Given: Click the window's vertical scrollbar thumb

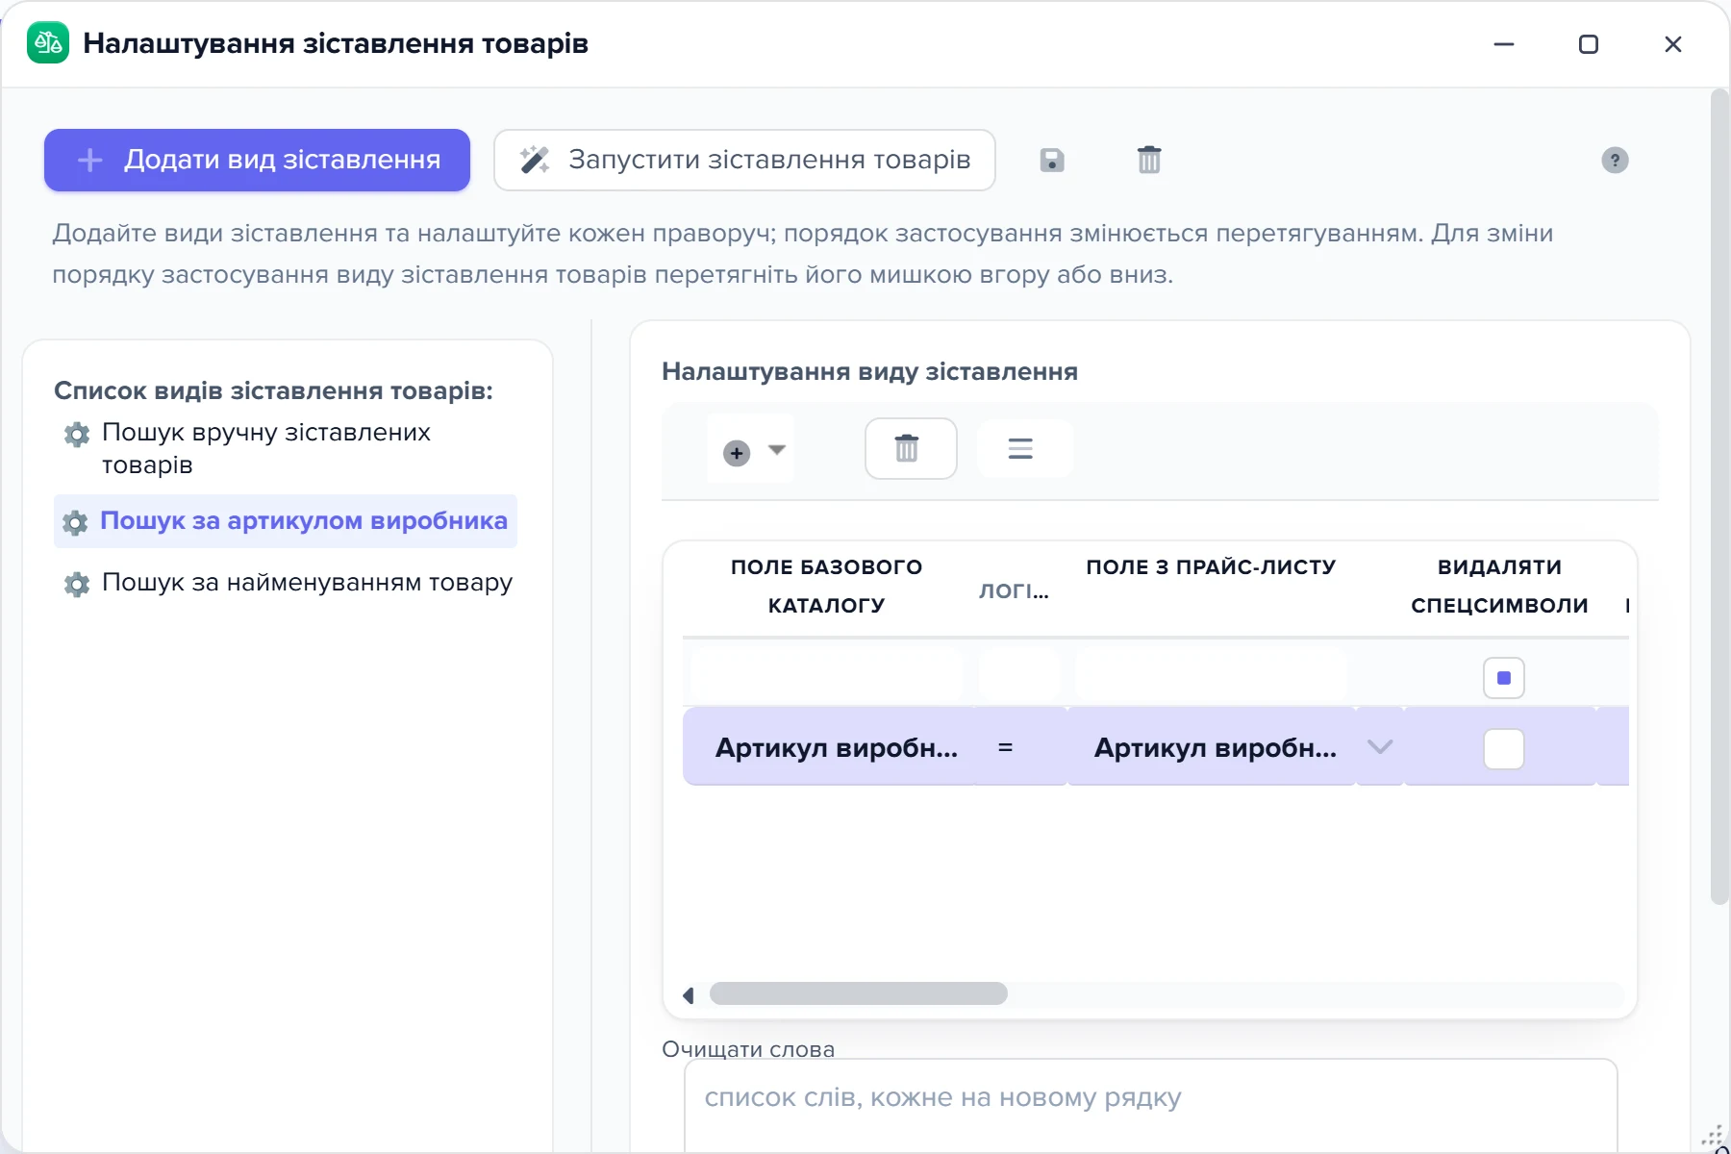Looking at the screenshot, I should pos(1719,497).
